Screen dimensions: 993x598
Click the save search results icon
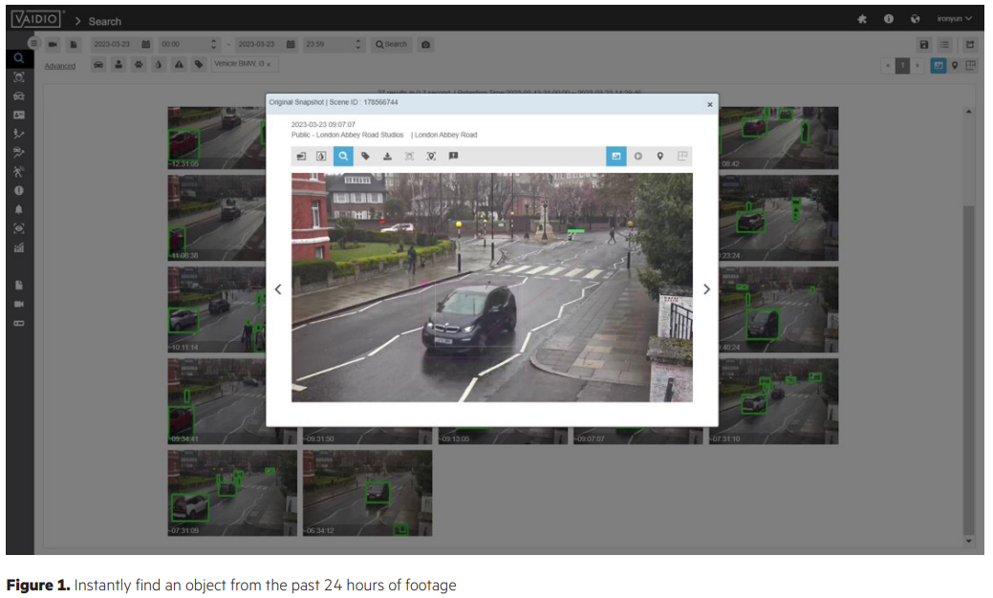coord(924,44)
